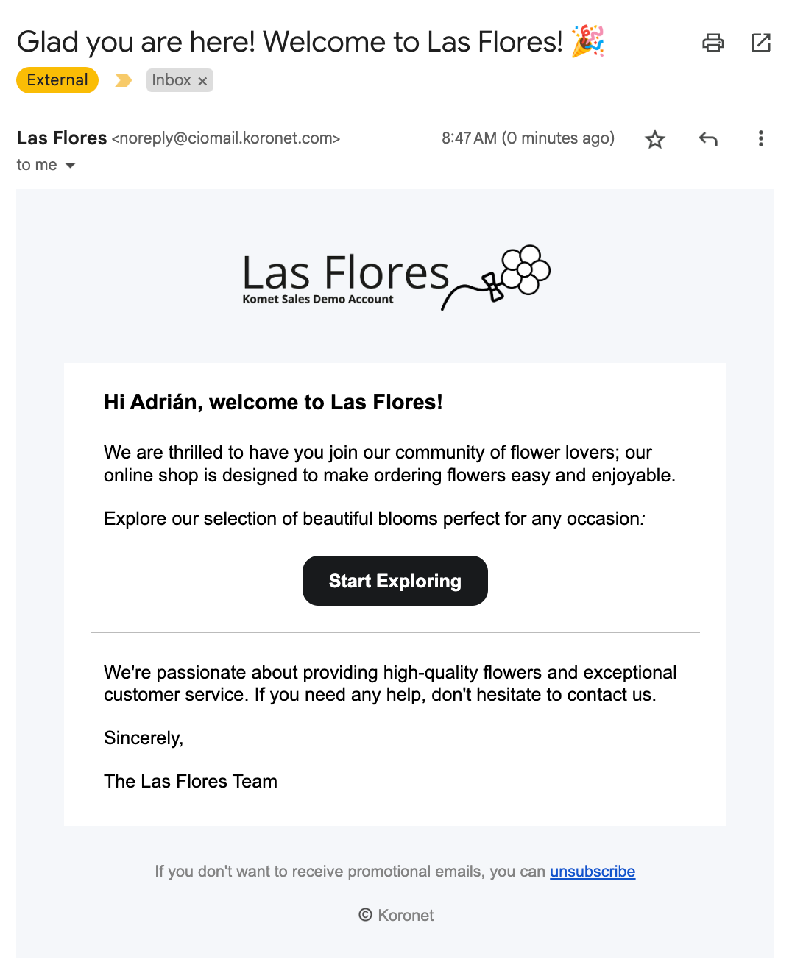Remove the Inbox label with the x
The width and height of the screenshot is (792, 979).
tap(202, 81)
